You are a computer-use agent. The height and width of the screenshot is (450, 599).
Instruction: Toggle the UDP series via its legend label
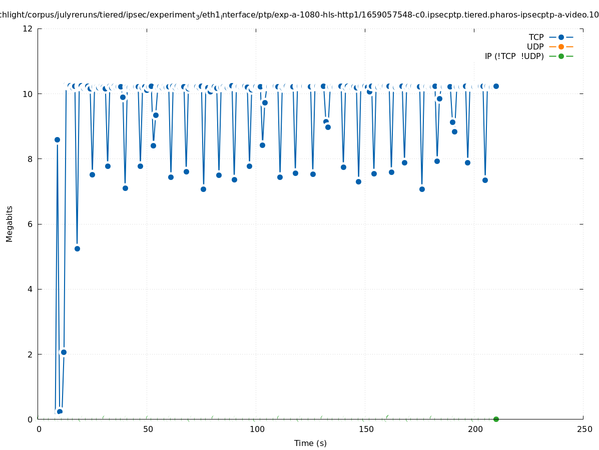point(535,46)
